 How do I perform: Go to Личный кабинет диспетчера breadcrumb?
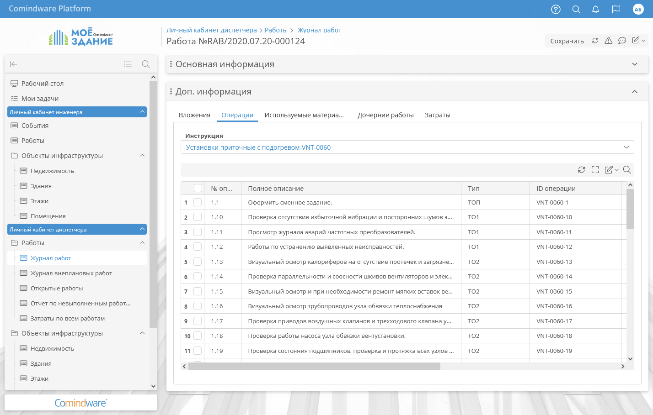(212, 30)
